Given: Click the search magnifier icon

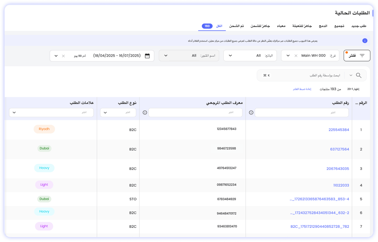Looking at the screenshot, I should point(359,75).
